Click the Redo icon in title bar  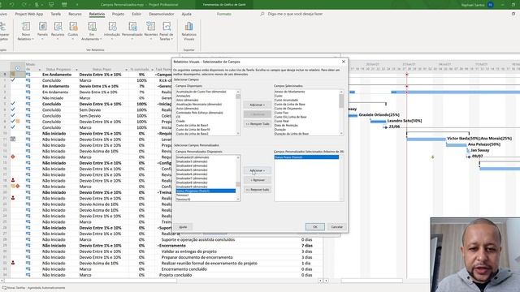coord(24,5)
